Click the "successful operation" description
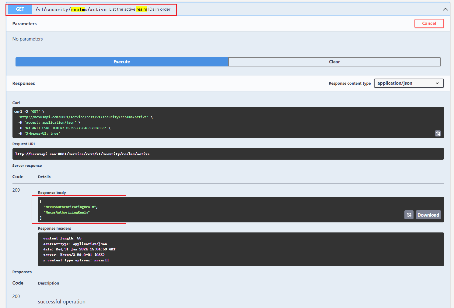The image size is (454, 308). pyautogui.click(x=61, y=302)
